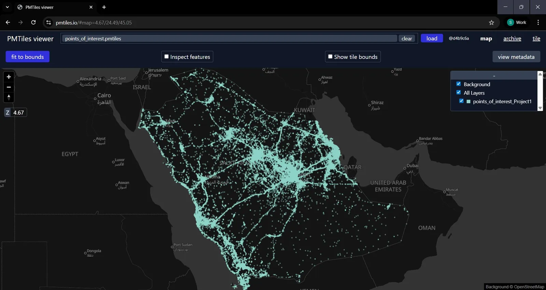
Task: Click the fit to bounds button
Action: [x=28, y=57]
